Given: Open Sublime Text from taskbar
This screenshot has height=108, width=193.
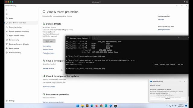Looking at the screenshot, I should click(x=87, y=106).
